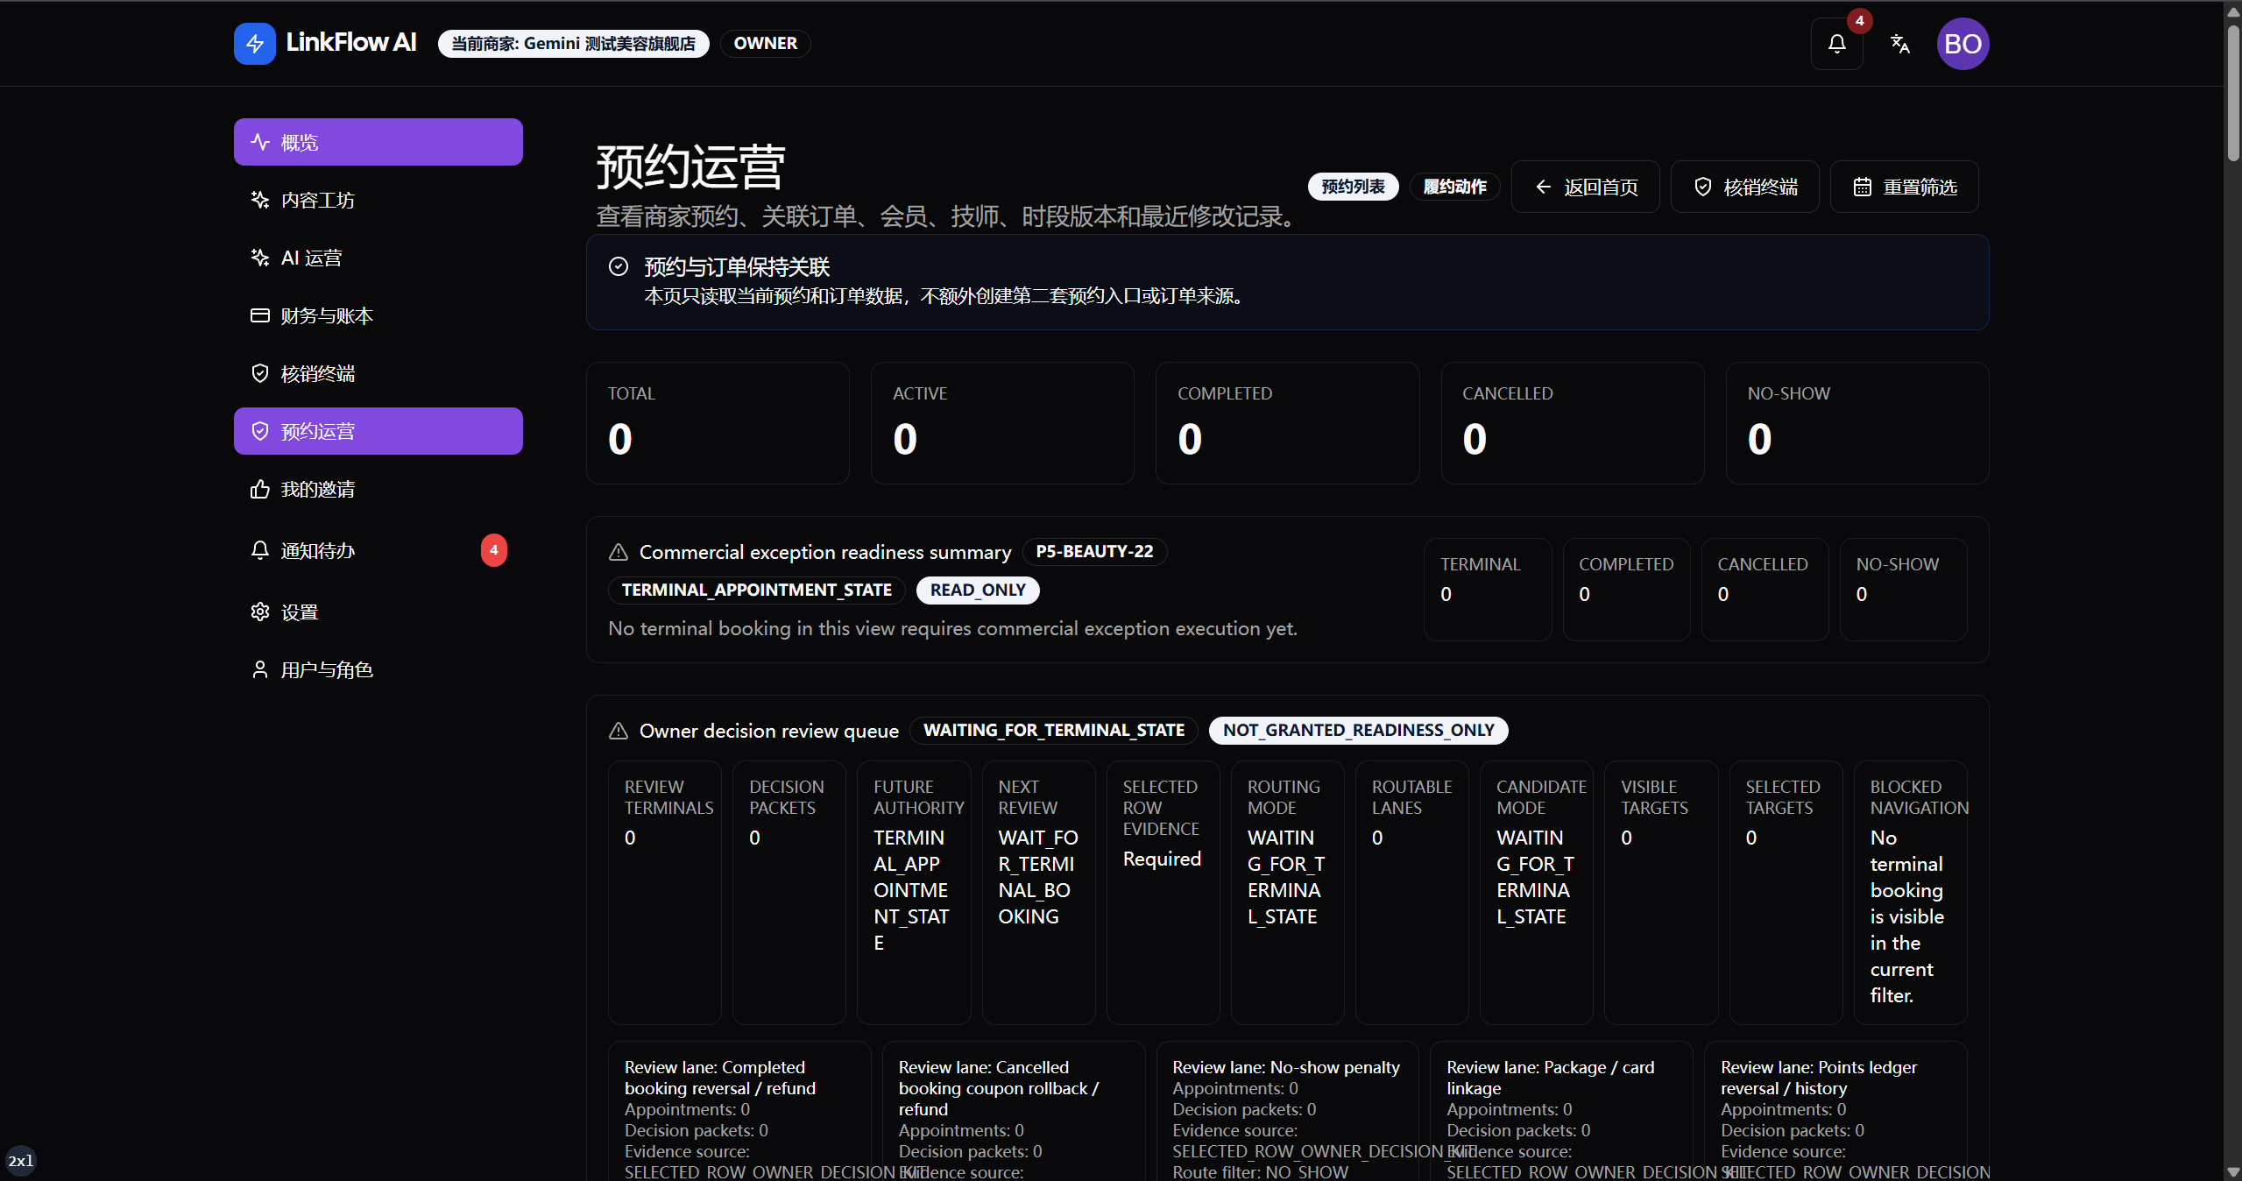
Task: Open 财务与账本 in the sidebar
Action: pos(378,315)
